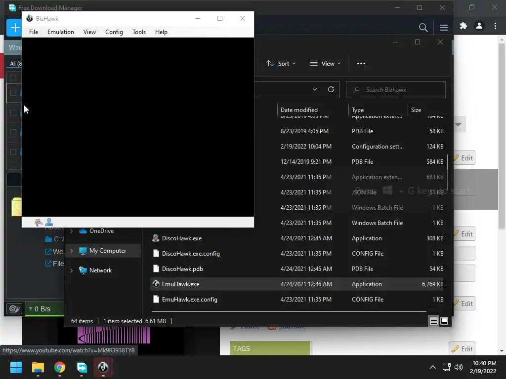Click the Configuration sett... type cell
The height and width of the screenshot is (379, 506).
coord(378,146)
